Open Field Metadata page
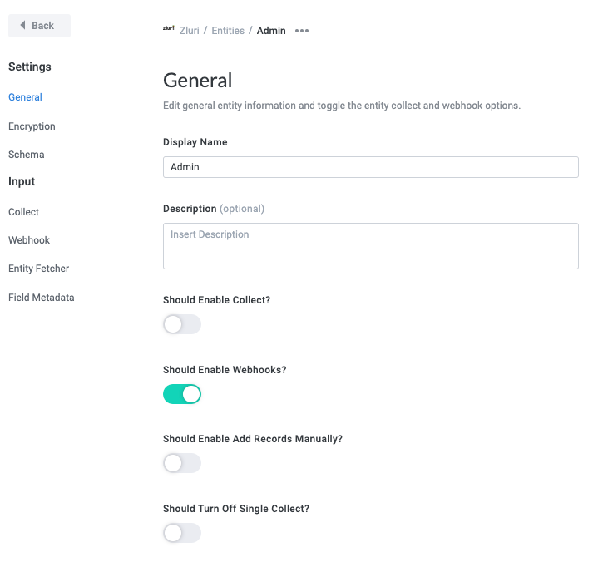 point(41,297)
